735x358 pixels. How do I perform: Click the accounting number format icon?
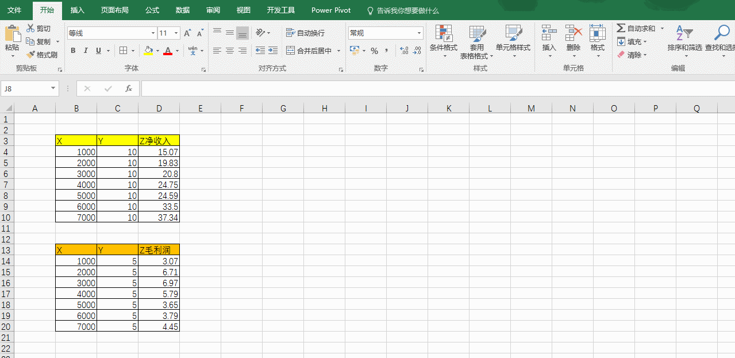[x=355, y=51]
